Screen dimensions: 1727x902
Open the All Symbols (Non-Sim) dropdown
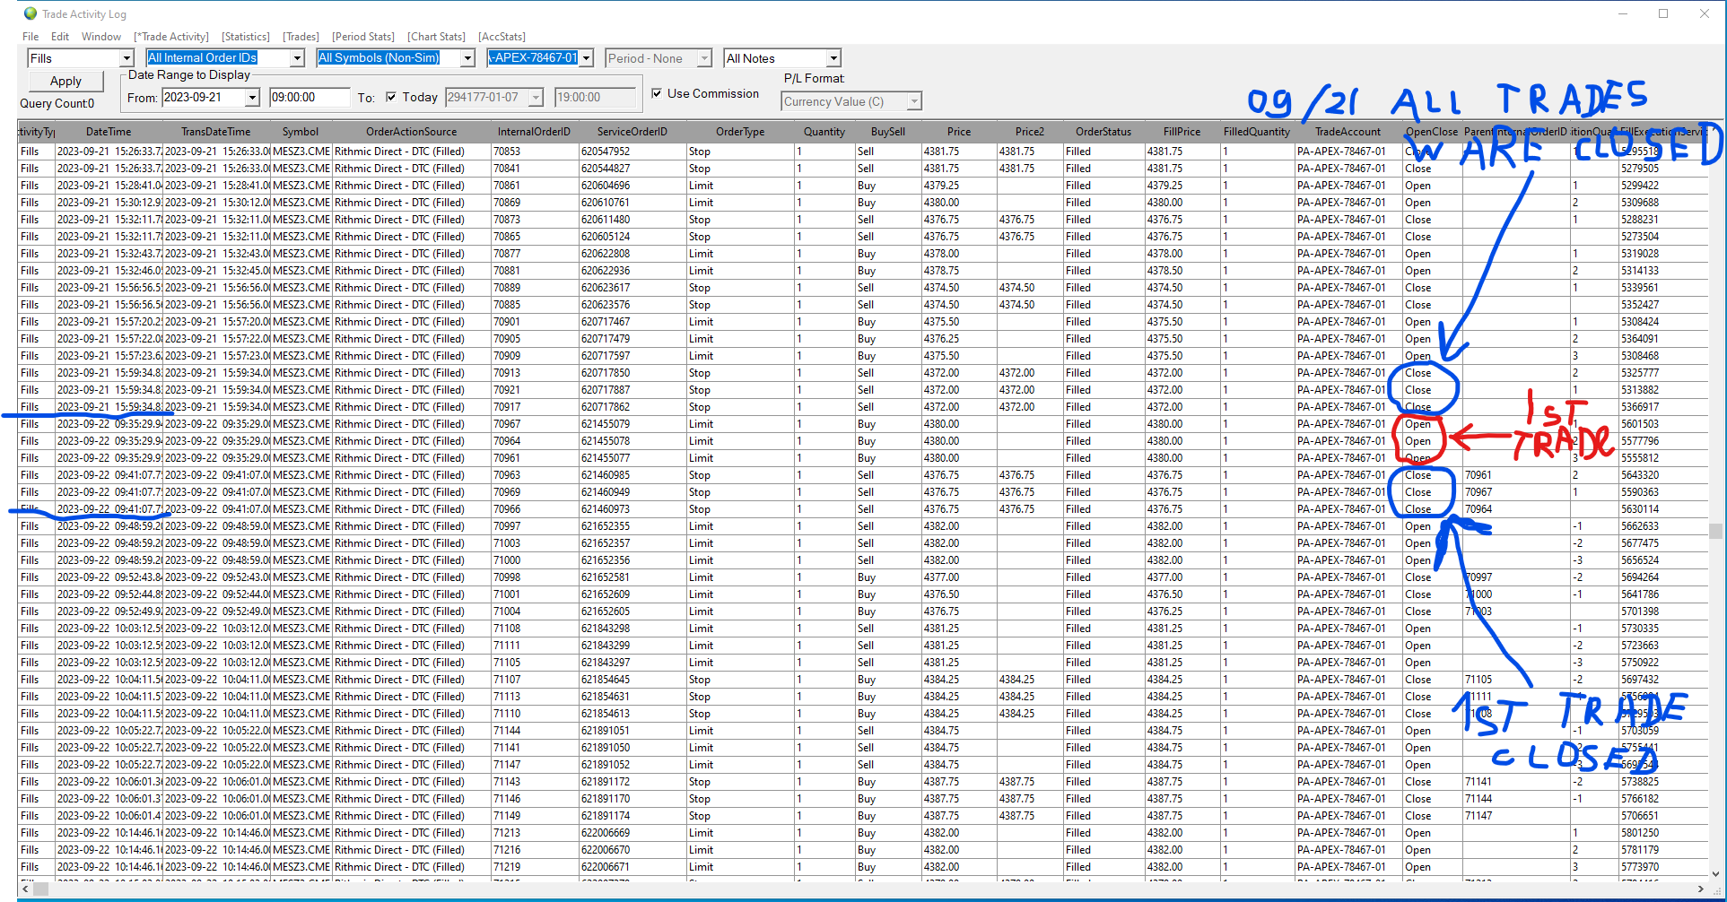(x=467, y=58)
